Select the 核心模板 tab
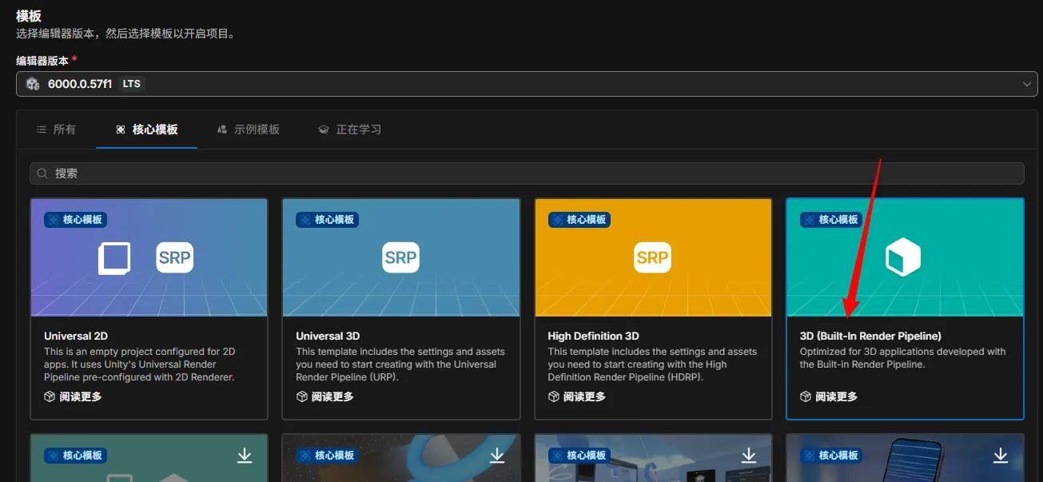1043x482 pixels. coord(146,129)
